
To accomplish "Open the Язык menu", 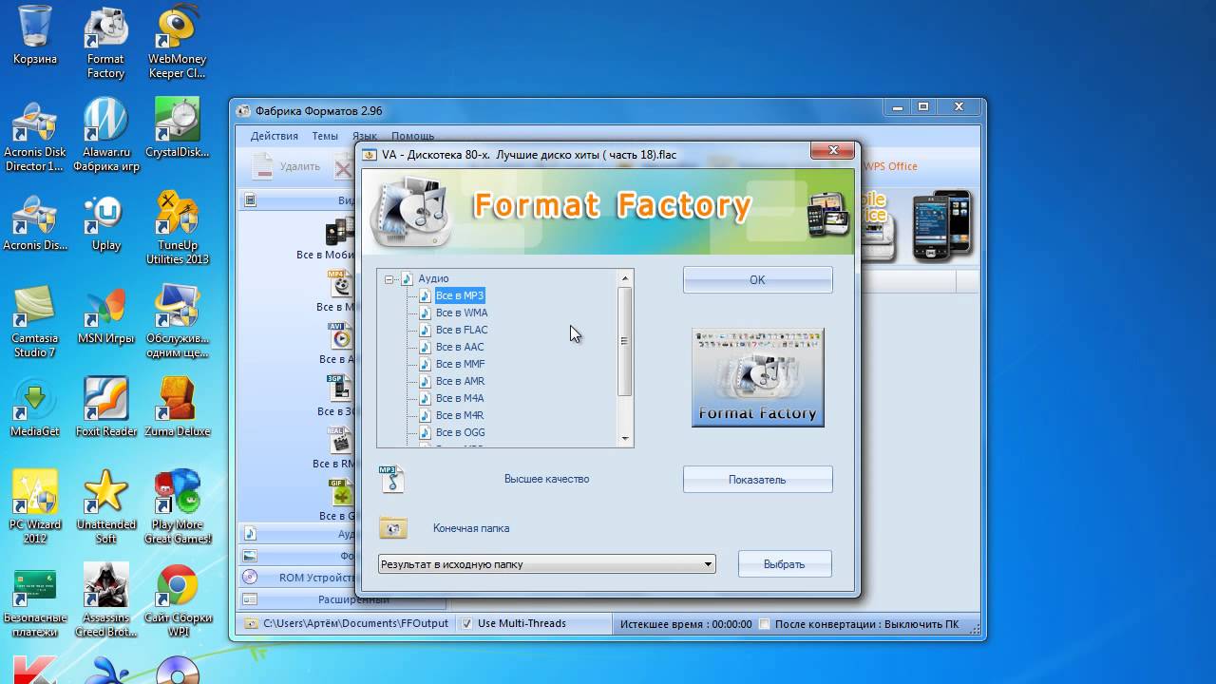I will click(365, 136).
